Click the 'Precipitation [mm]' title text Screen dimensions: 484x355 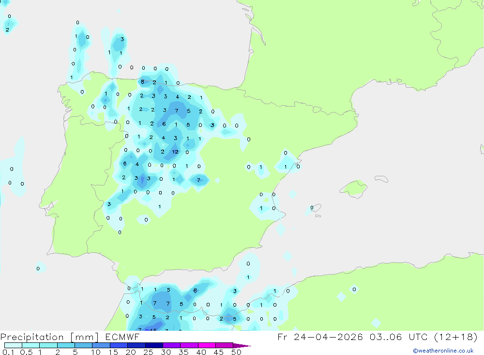point(49,337)
